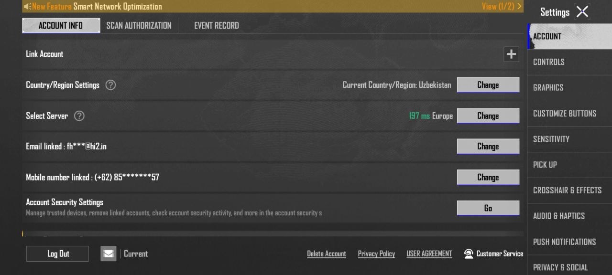This screenshot has height=275, width=612.
Task: Open the mail envelope icon near Log Out
Action: tap(109, 254)
